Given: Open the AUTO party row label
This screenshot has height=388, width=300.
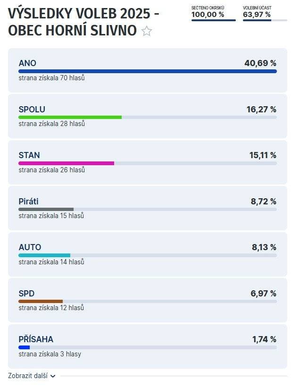Looking at the screenshot, I should click(30, 247).
